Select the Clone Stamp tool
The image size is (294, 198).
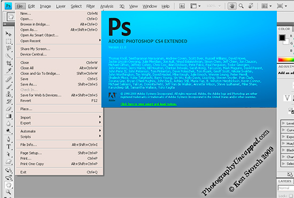click(8, 94)
